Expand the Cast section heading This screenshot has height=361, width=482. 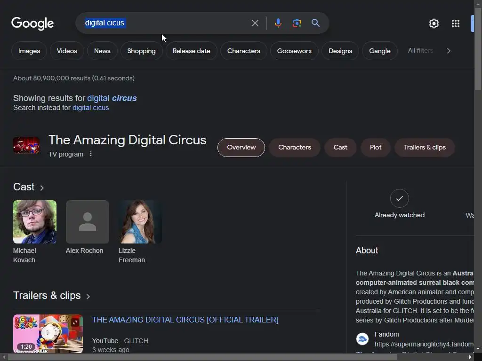(29, 187)
